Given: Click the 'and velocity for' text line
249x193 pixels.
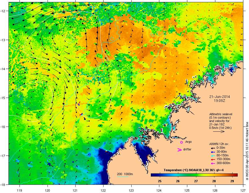Looking at the screenshot, I should point(219,121).
